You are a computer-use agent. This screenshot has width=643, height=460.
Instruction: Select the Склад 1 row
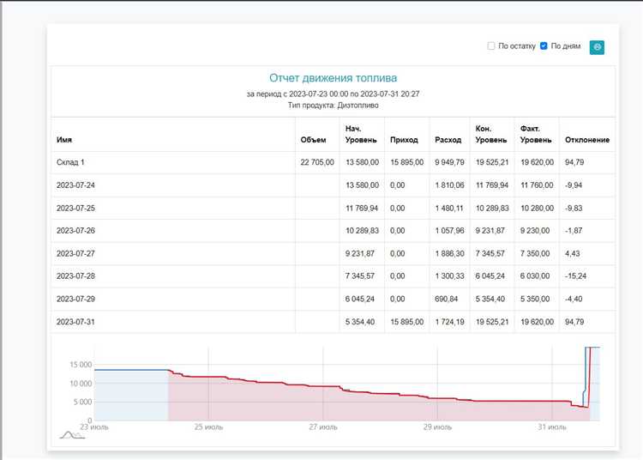pos(71,162)
